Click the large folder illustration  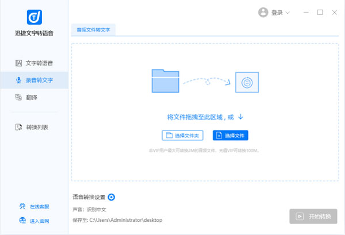point(166,81)
